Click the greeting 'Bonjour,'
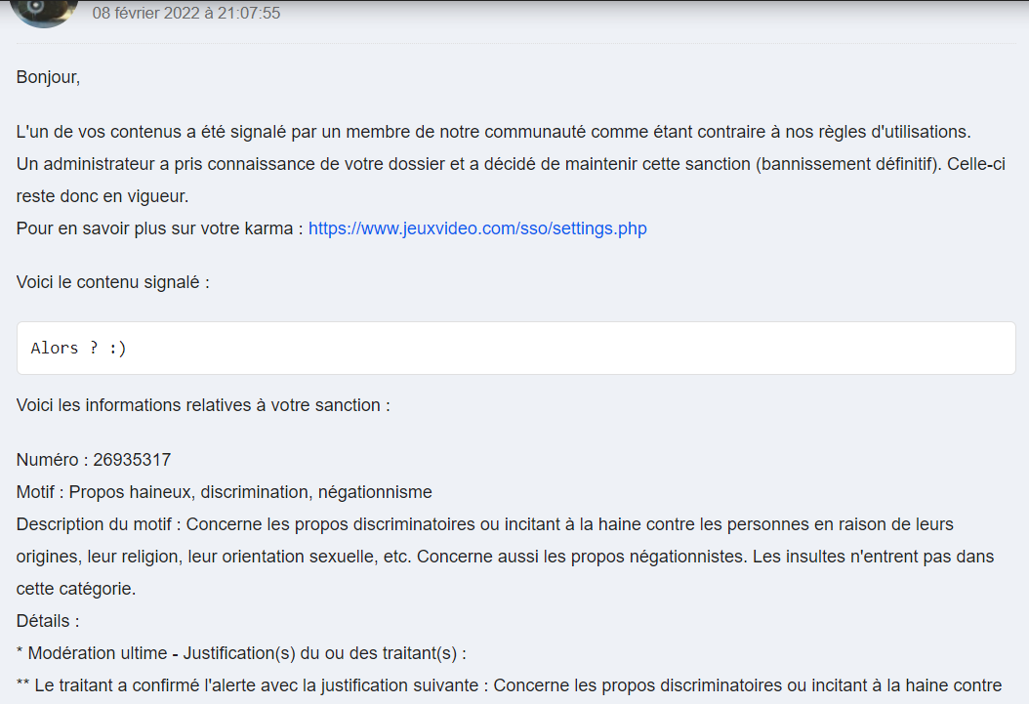This screenshot has width=1029, height=704. pos(48,77)
